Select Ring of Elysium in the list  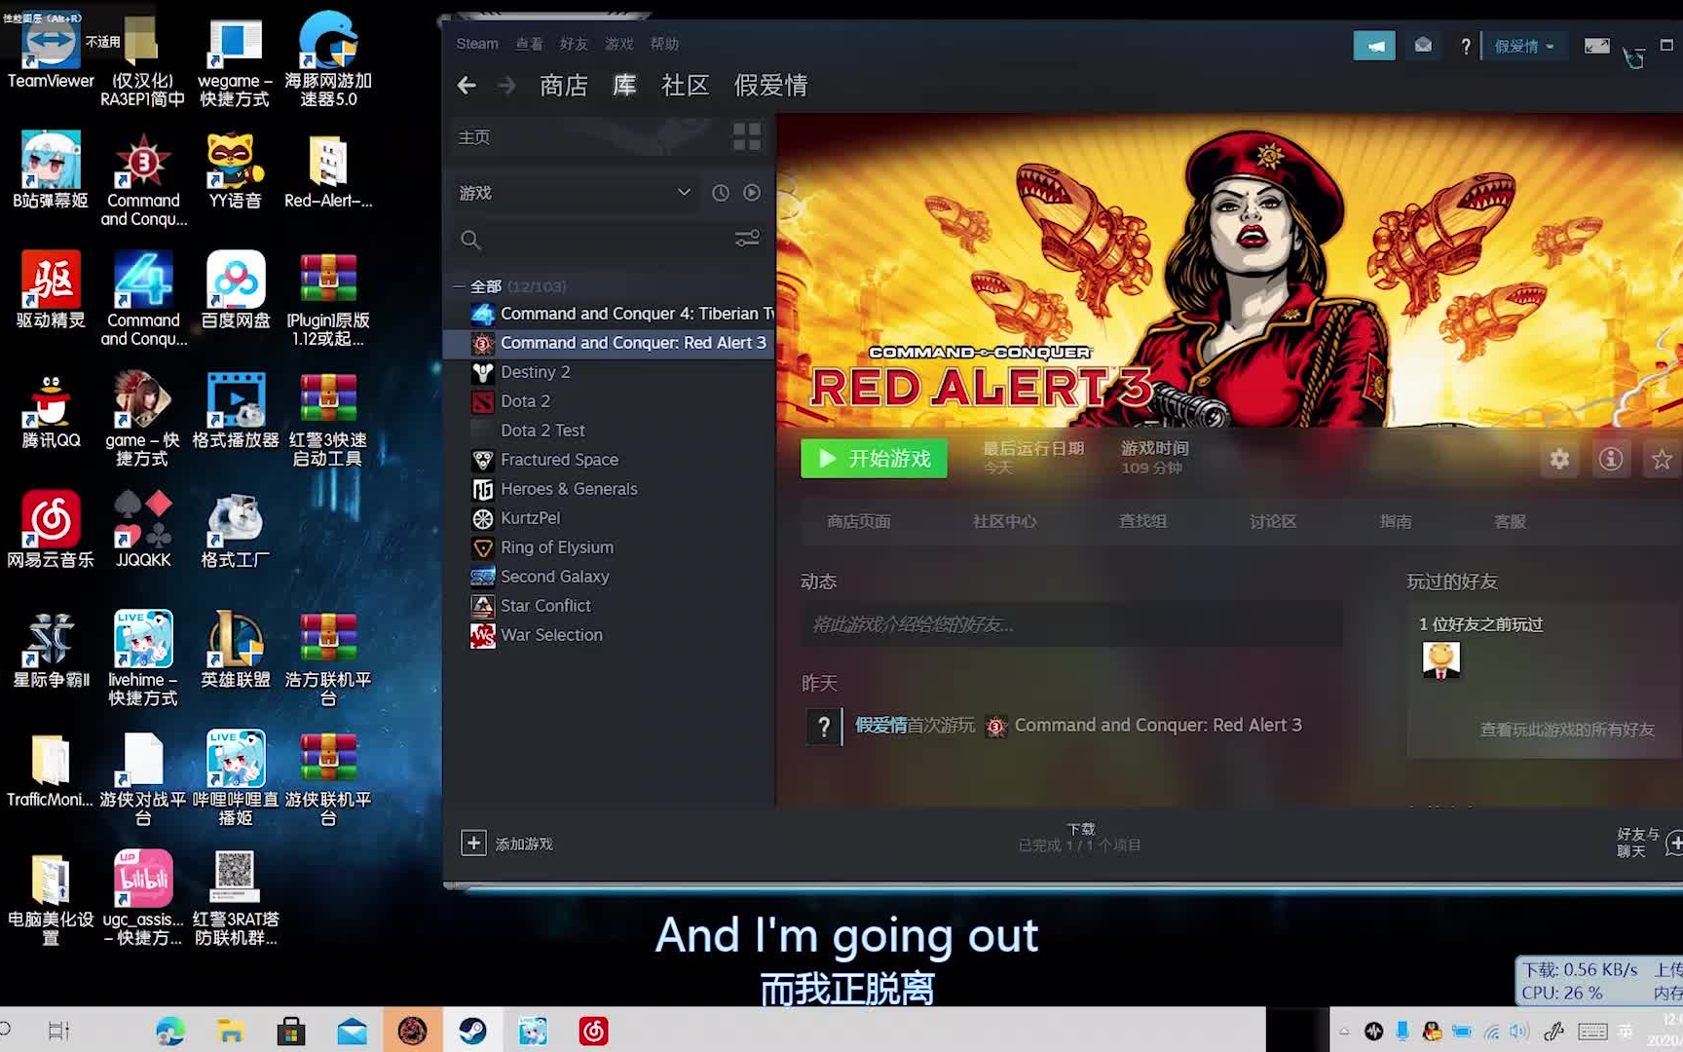coord(609,547)
